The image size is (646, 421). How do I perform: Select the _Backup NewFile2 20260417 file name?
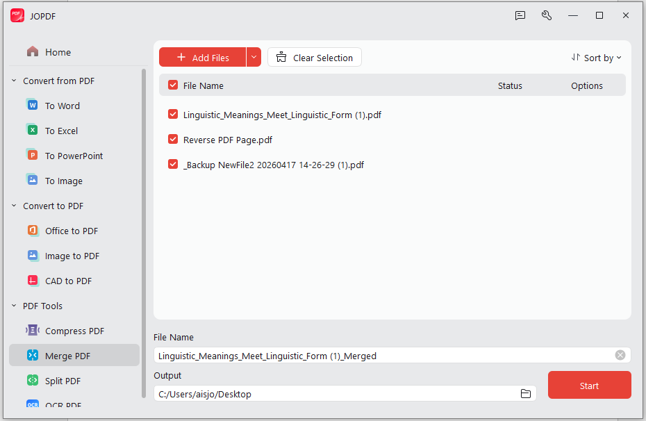[x=274, y=165]
